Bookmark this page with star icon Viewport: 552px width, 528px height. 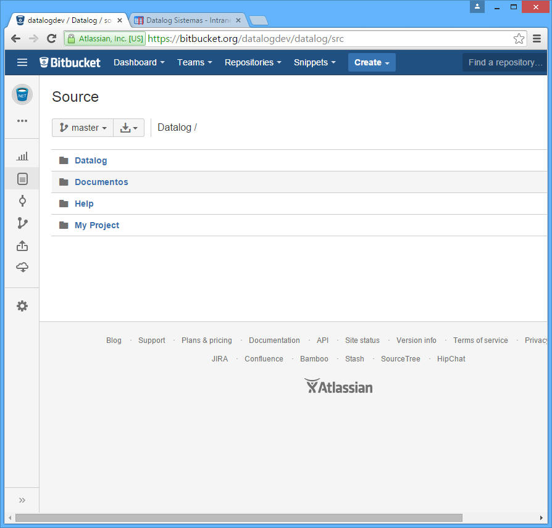coord(519,38)
